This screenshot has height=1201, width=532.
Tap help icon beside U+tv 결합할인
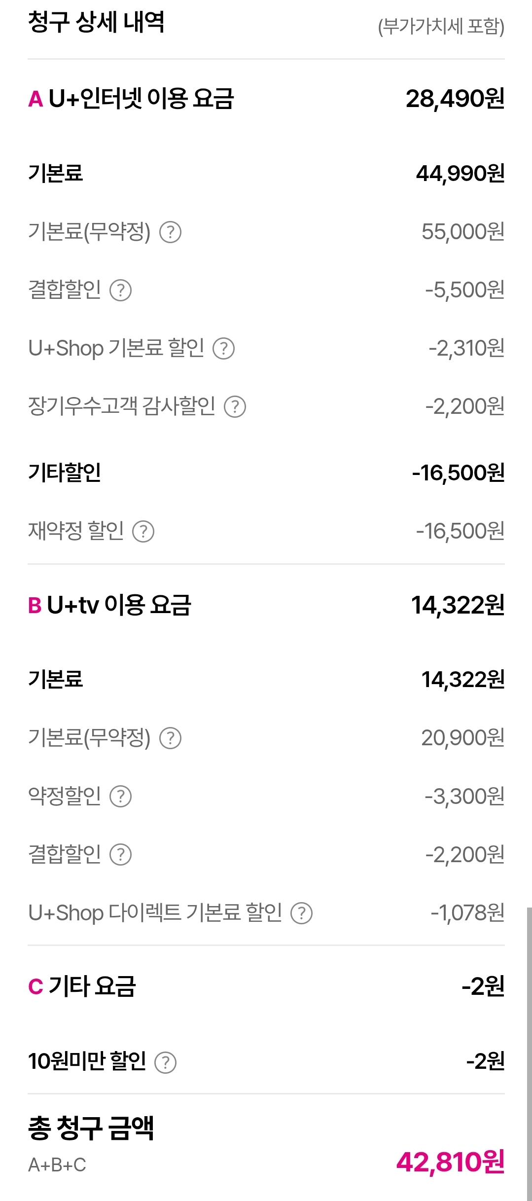pos(120,854)
